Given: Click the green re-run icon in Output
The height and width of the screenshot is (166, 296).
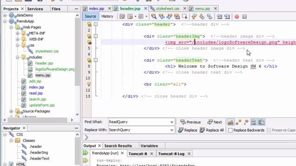Looking at the screenshot, I should pyautogui.click(x=86, y=153).
